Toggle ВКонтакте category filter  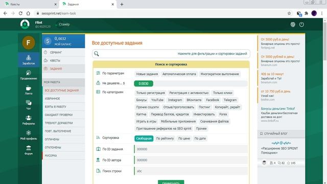point(194,100)
